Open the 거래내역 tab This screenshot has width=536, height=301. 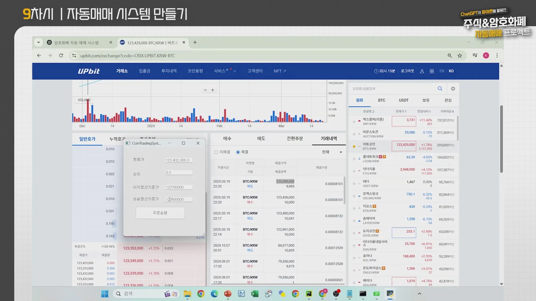click(x=329, y=139)
